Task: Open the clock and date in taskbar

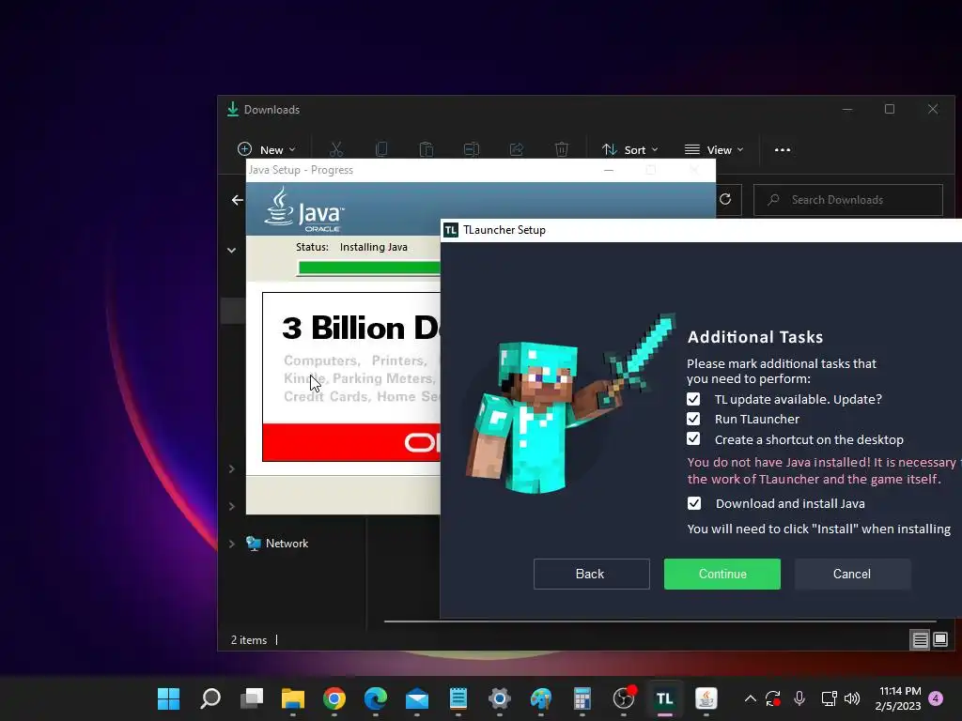Action: point(898,698)
